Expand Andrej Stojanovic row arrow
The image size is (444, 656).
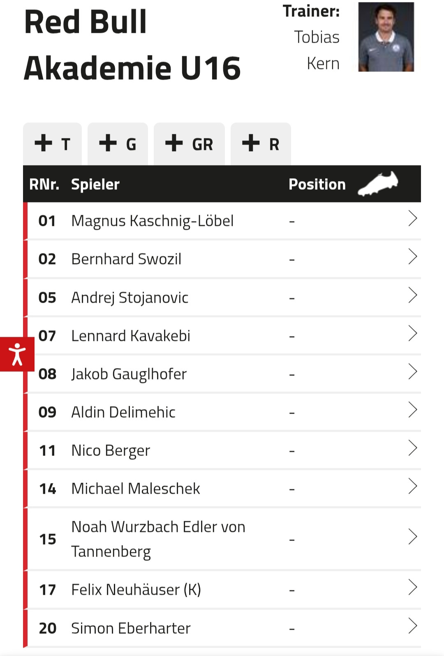tap(412, 295)
